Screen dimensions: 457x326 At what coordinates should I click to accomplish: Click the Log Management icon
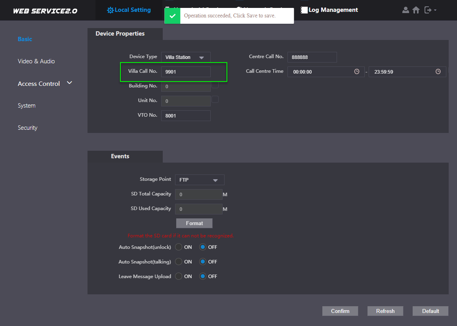pos(304,10)
